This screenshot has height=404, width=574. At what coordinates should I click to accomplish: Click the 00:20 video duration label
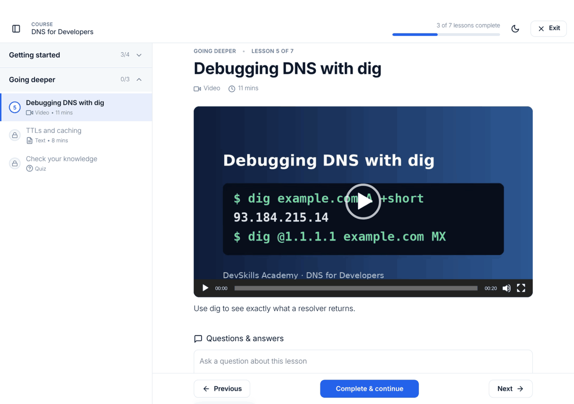[491, 288]
